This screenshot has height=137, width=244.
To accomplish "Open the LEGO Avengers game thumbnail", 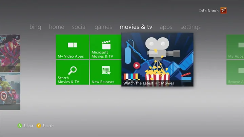I will pyautogui.click(x=10, y=91).
